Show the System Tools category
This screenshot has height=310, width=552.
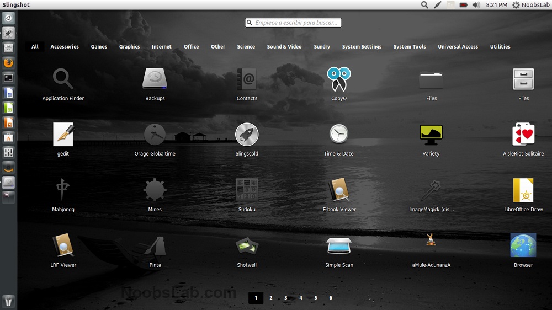coord(410,46)
